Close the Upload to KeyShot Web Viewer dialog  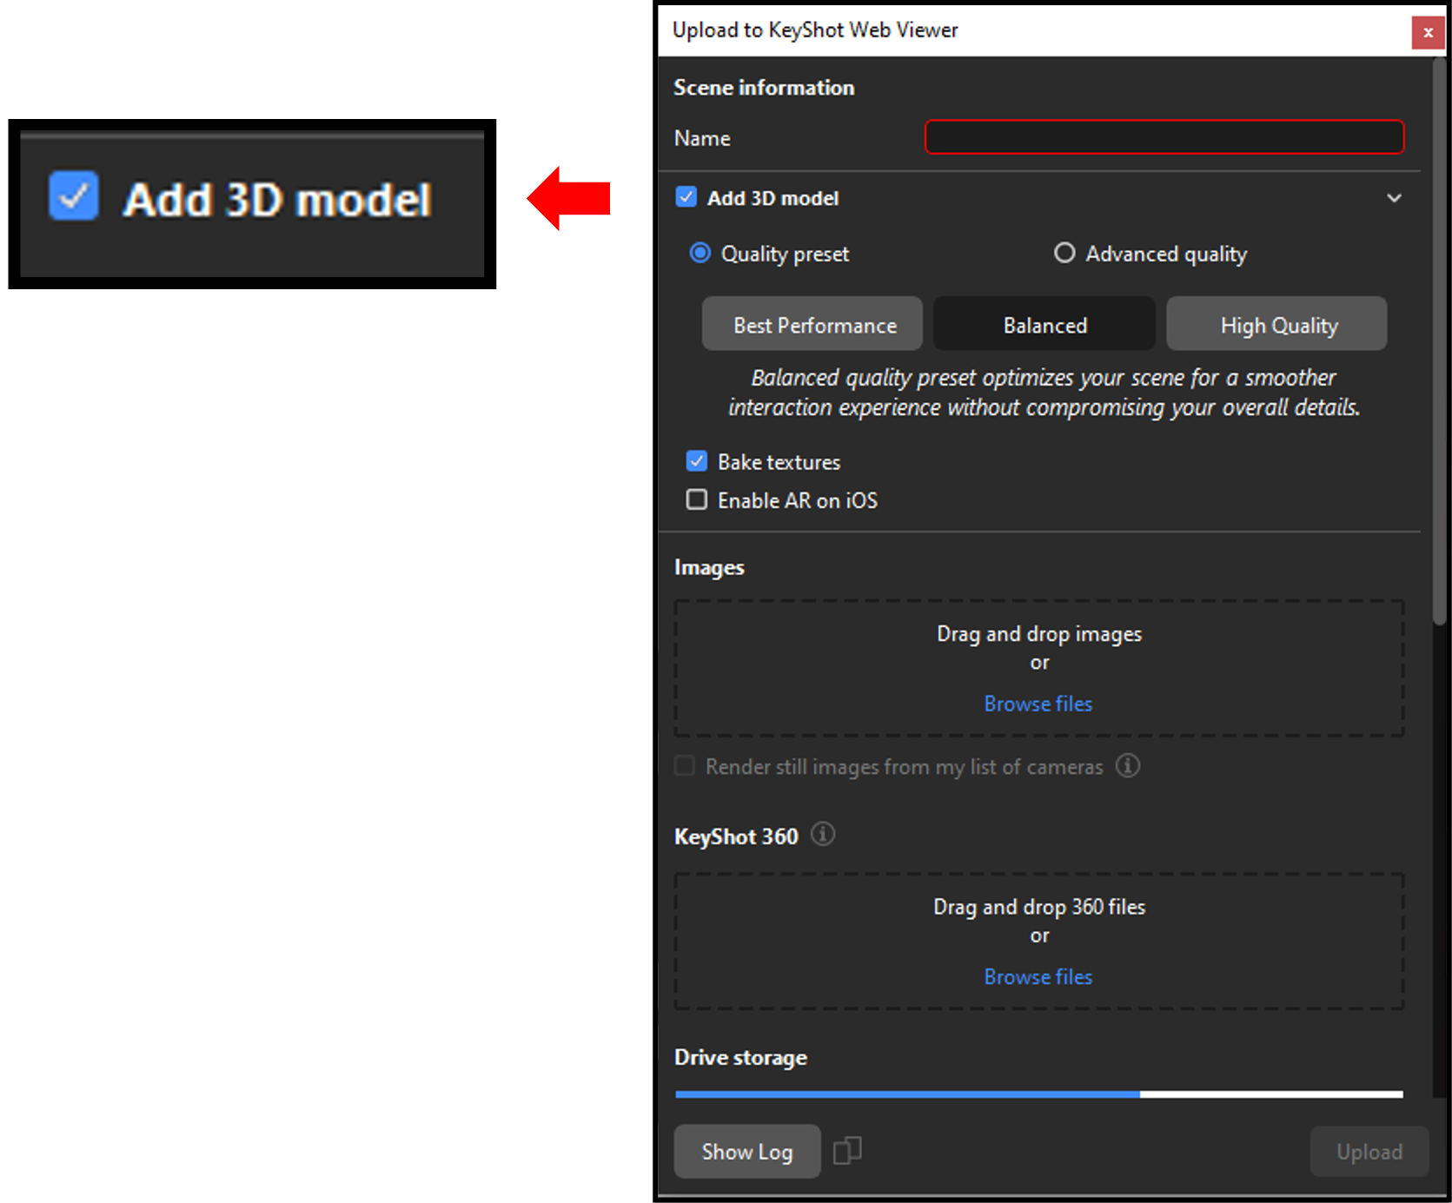click(x=1428, y=32)
